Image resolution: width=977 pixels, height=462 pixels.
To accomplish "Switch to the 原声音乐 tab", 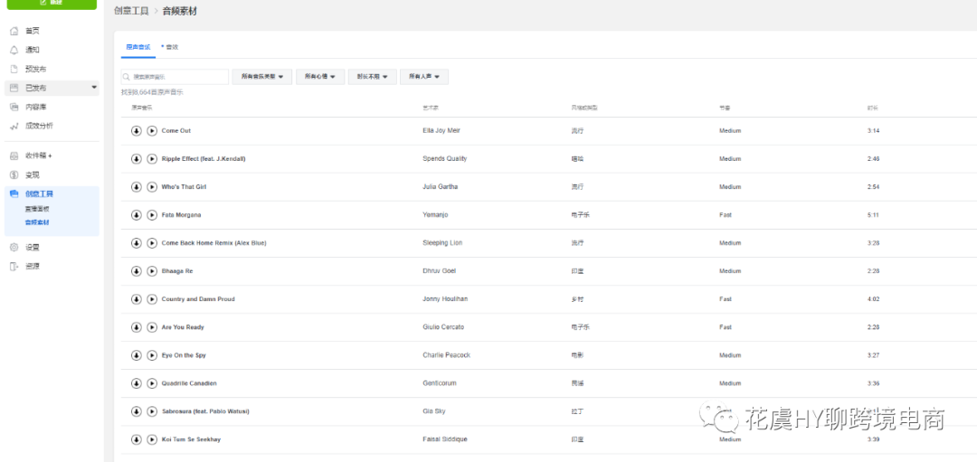I will click(138, 47).
